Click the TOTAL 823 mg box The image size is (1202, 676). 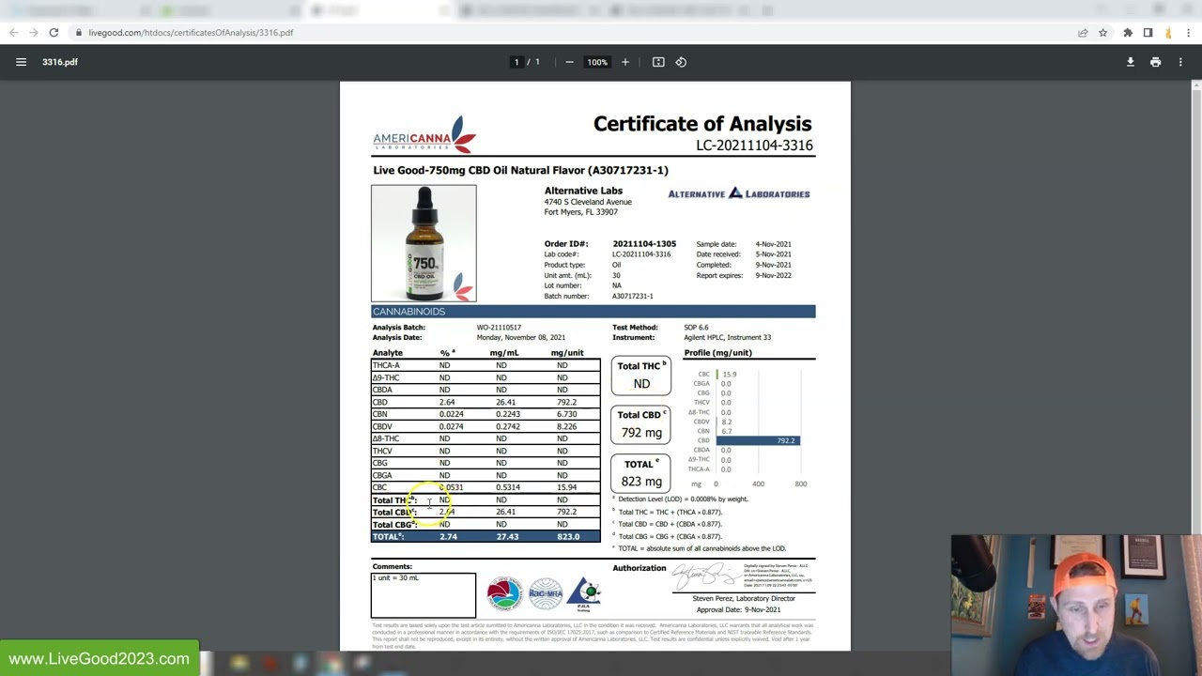(641, 473)
